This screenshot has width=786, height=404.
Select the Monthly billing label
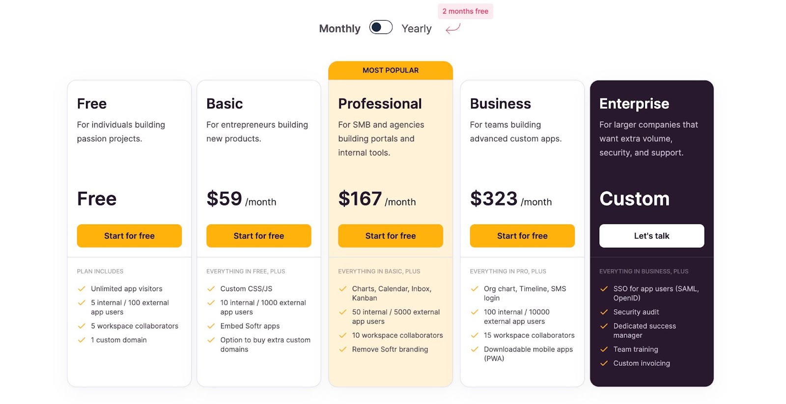coord(339,28)
